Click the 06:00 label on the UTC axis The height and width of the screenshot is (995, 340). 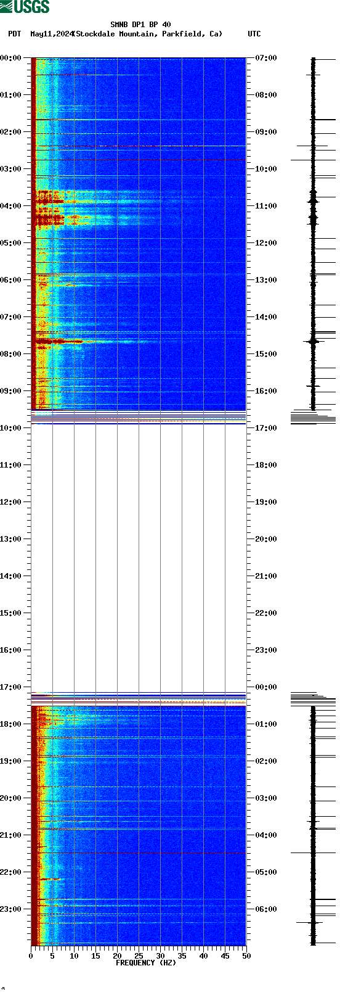coord(266,909)
